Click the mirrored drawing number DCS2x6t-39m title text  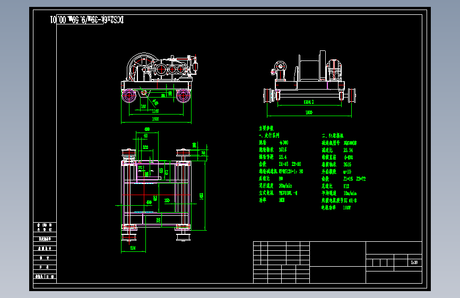click(x=87, y=20)
